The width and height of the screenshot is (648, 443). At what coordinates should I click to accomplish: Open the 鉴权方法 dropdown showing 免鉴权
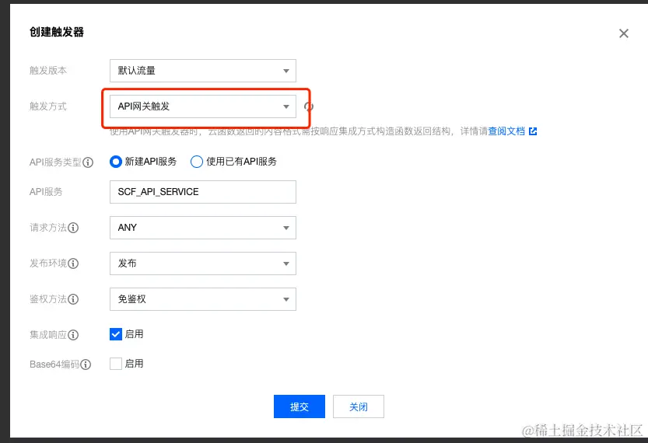point(203,299)
